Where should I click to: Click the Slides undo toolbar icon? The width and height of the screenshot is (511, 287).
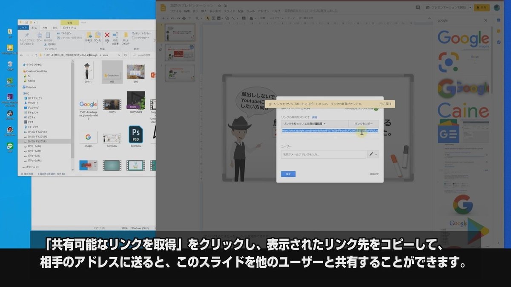(x=172, y=18)
